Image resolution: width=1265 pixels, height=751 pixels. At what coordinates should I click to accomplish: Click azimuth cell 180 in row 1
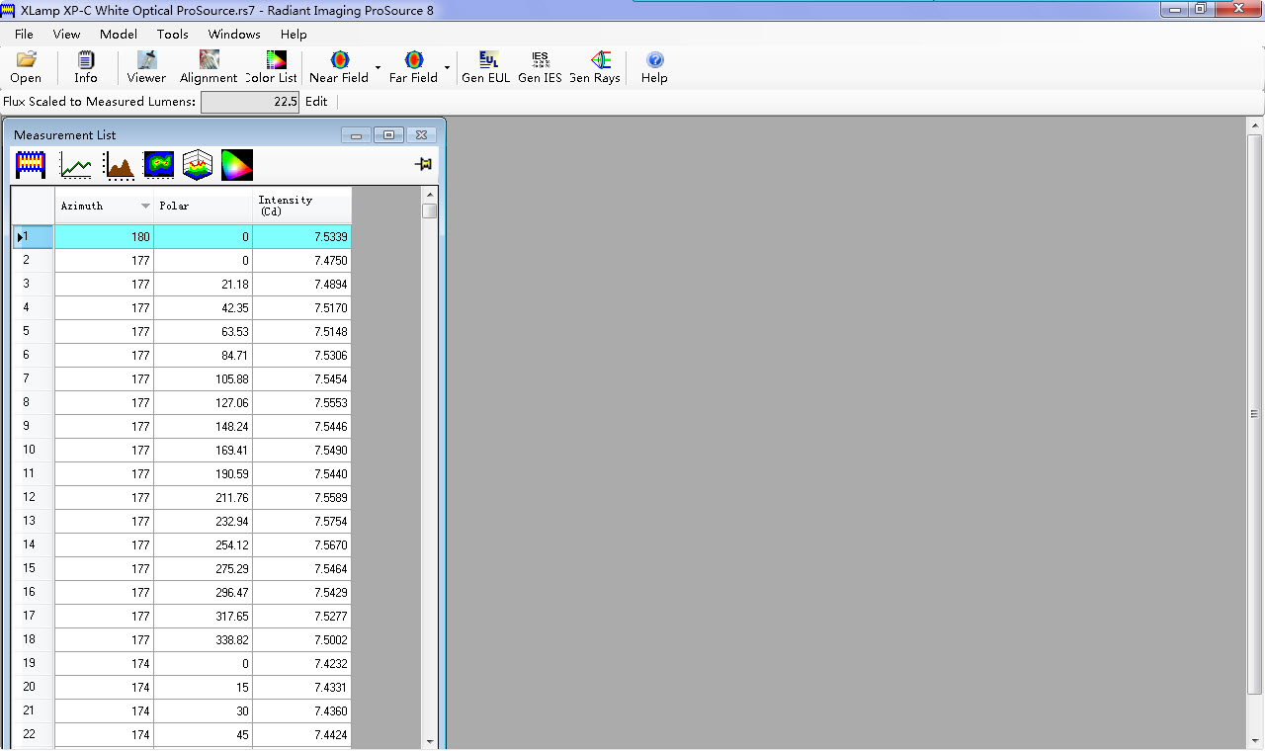click(x=105, y=237)
